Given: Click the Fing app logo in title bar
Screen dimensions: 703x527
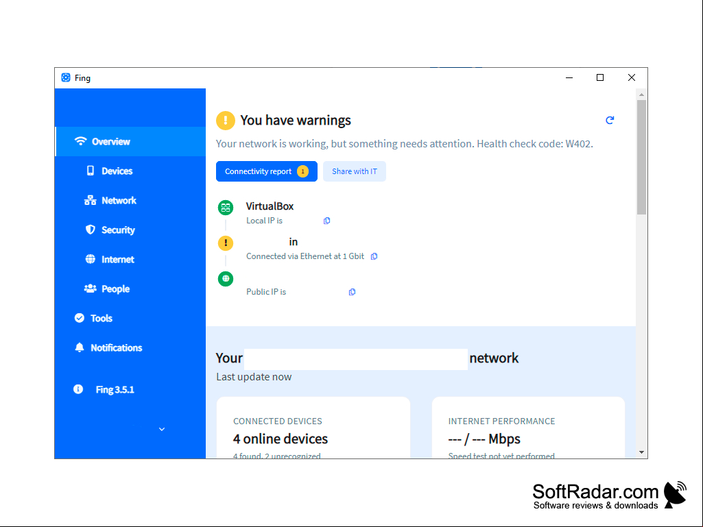Looking at the screenshot, I should point(66,77).
